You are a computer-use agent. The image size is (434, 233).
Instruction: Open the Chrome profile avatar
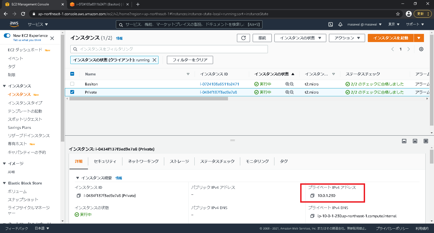coord(409,14)
